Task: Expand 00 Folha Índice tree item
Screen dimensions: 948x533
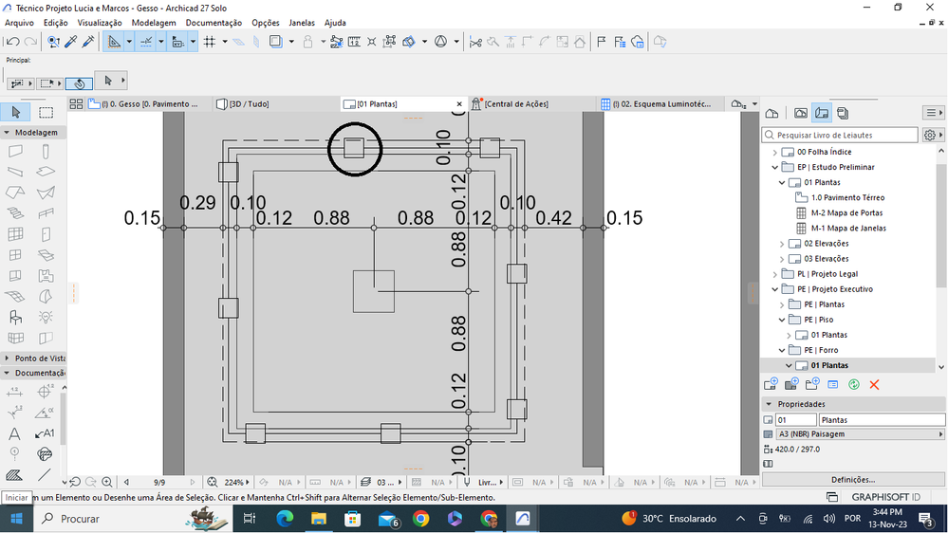Action: [x=775, y=153]
